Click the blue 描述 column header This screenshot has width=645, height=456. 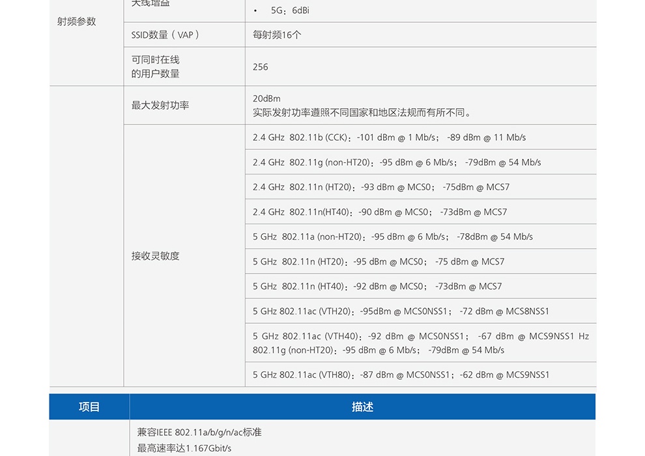[x=362, y=407]
